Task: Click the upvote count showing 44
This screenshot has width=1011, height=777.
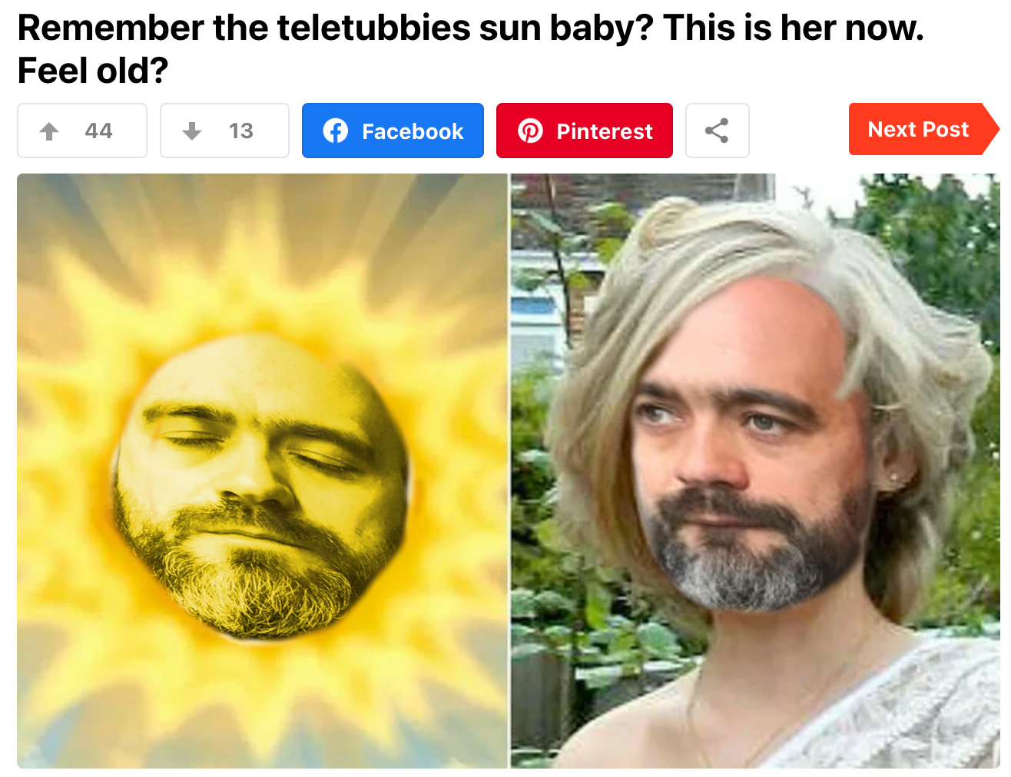Action: pos(99,131)
